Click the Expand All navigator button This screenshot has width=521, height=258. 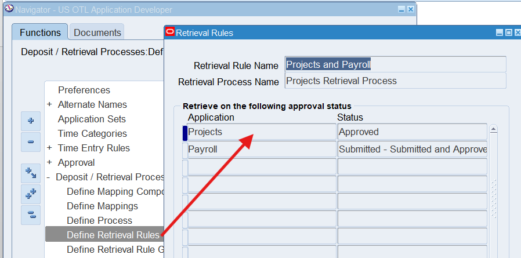pos(31,194)
